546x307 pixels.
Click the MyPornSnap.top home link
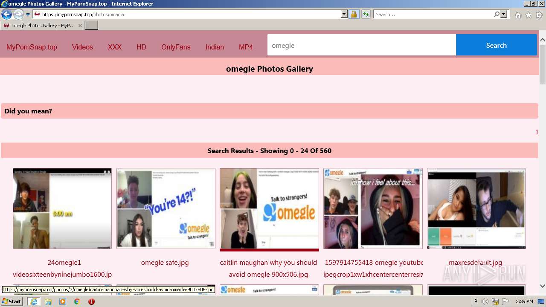[x=32, y=47]
